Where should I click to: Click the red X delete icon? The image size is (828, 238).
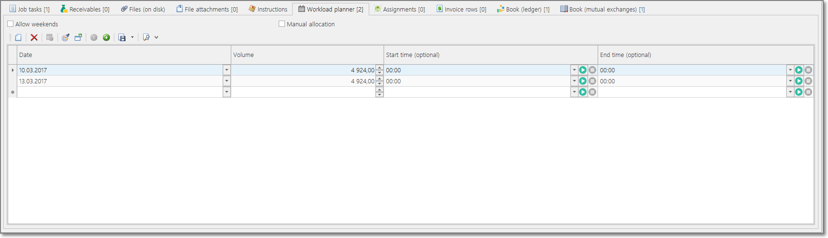point(34,37)
